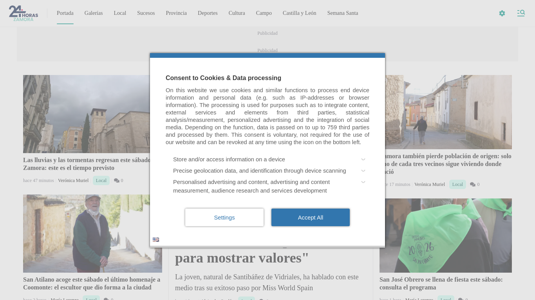
Task: Click 'La joven, natural de Santibáñez' summary text
Action: click(267, 282)
